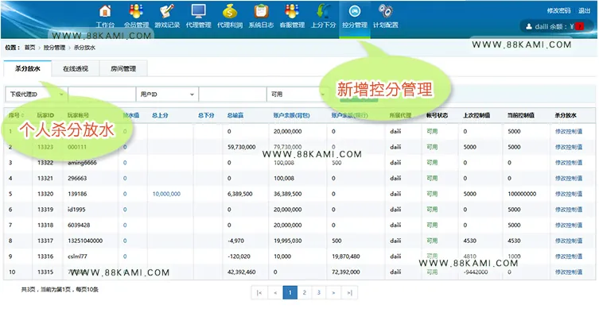The width and height of the screenshot is (599, 320).
Task: Go to page 2 of results
Action: tap(304, 292)
